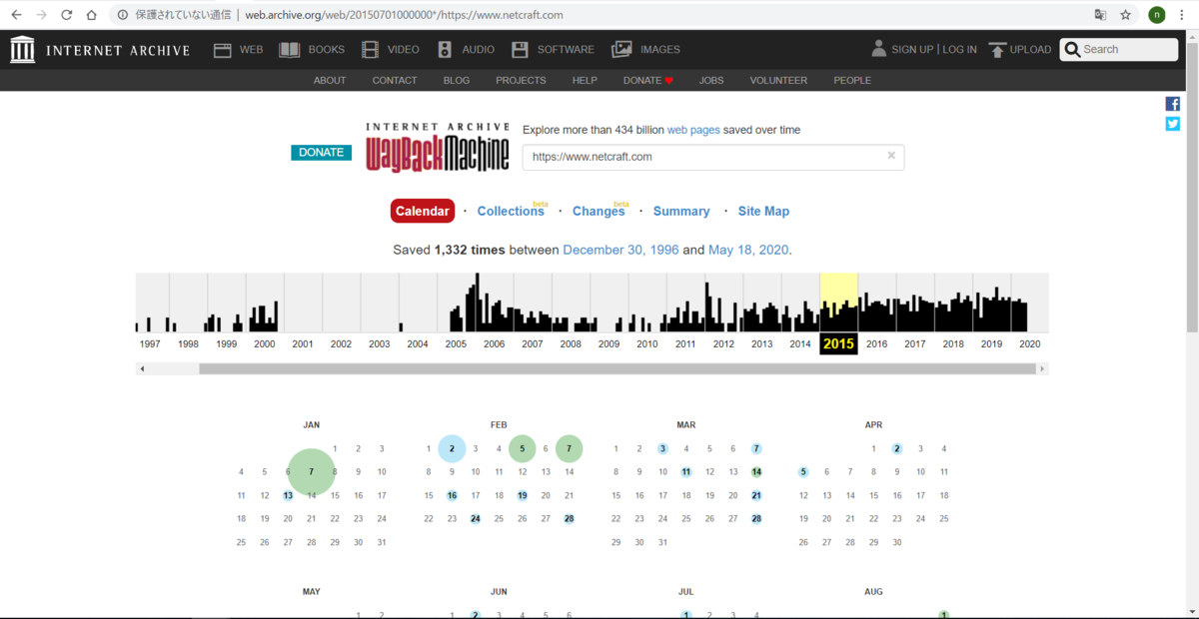
Task: Switch to the Collections tab
Action: tap(511, 211)
